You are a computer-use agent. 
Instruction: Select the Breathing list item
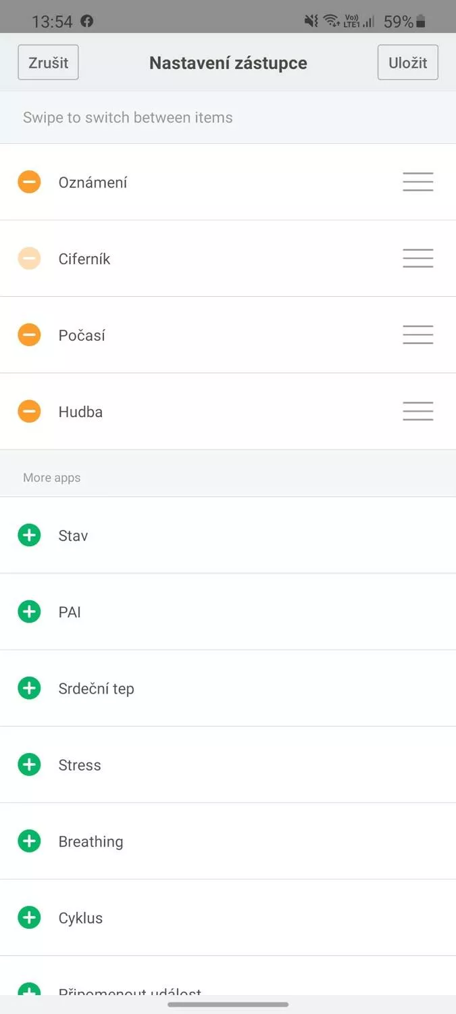[x=228, y=841]
